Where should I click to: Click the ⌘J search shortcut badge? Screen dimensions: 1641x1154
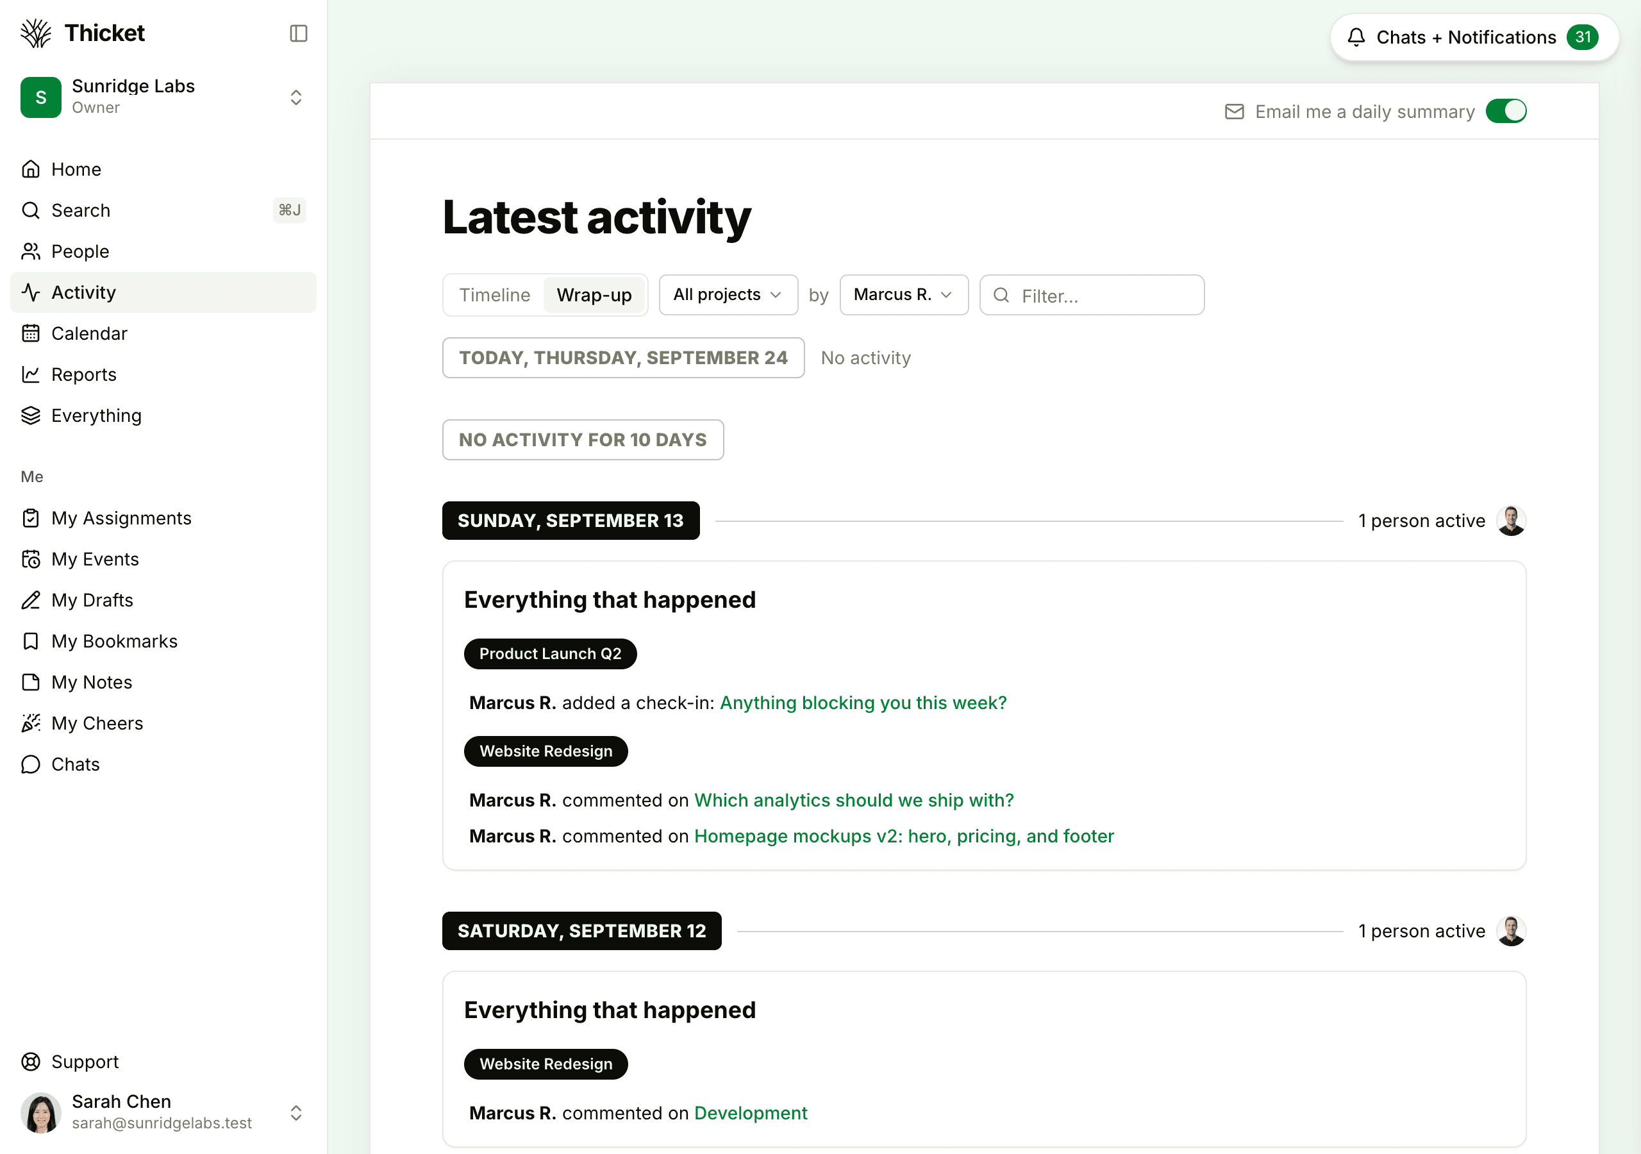point(290,210)
